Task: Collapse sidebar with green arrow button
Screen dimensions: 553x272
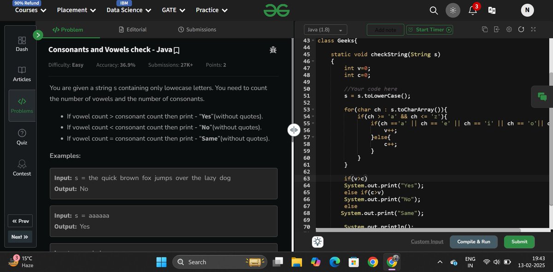Action: [x=38, y=34]
